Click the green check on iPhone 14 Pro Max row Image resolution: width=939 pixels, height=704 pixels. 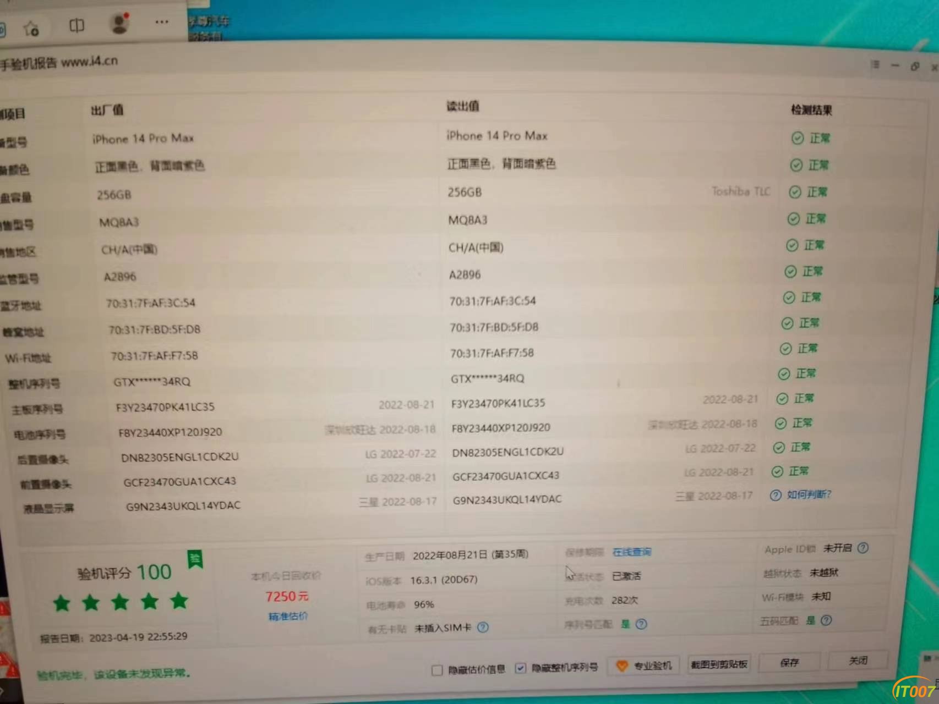pos(797,138)
